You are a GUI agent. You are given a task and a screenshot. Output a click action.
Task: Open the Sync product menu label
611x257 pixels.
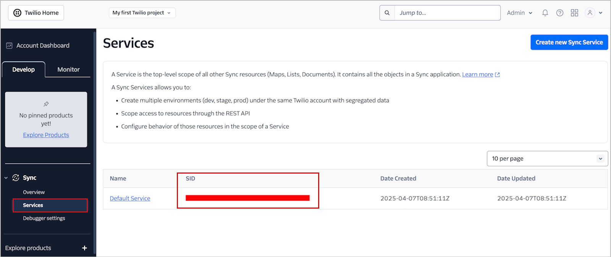pos(29,178)
